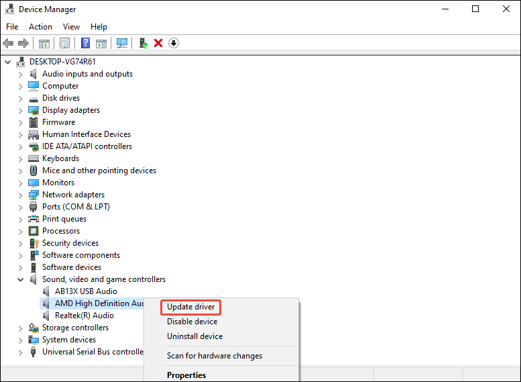Image resolution: width=521 pixels, height=382 pixels.
Task: Expand the Computer category
Action: coord(21,87)
